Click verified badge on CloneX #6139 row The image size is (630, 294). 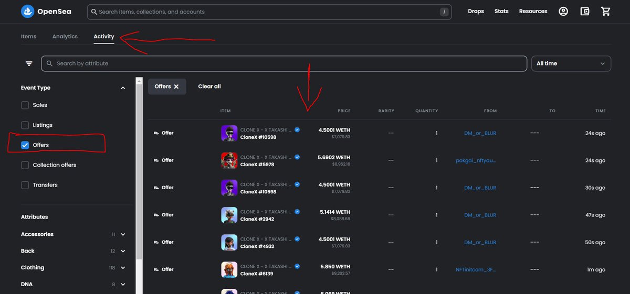click(x=297, y=266)
